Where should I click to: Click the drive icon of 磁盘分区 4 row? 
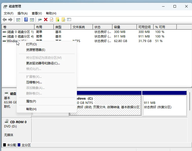[4, 36]
